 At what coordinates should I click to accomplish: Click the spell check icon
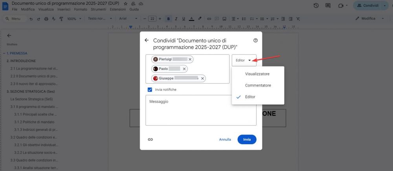tap(53, 19)
